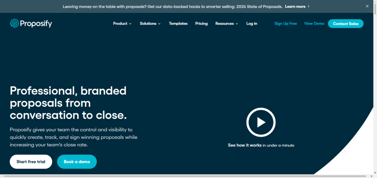This screenshot has width=377, height=178.
Task: Click the Log in link
Action: coord(252,23)
